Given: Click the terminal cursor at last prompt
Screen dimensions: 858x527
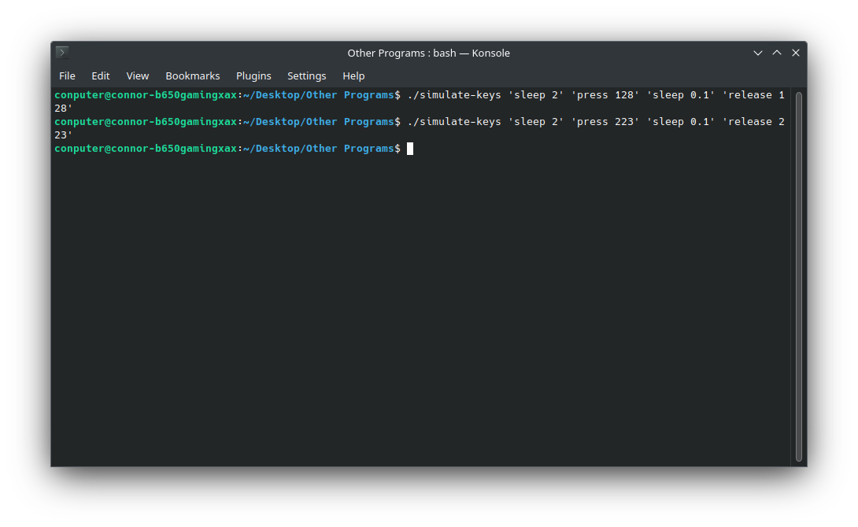Looking at the screenshot, I should [x=410, y=149].
